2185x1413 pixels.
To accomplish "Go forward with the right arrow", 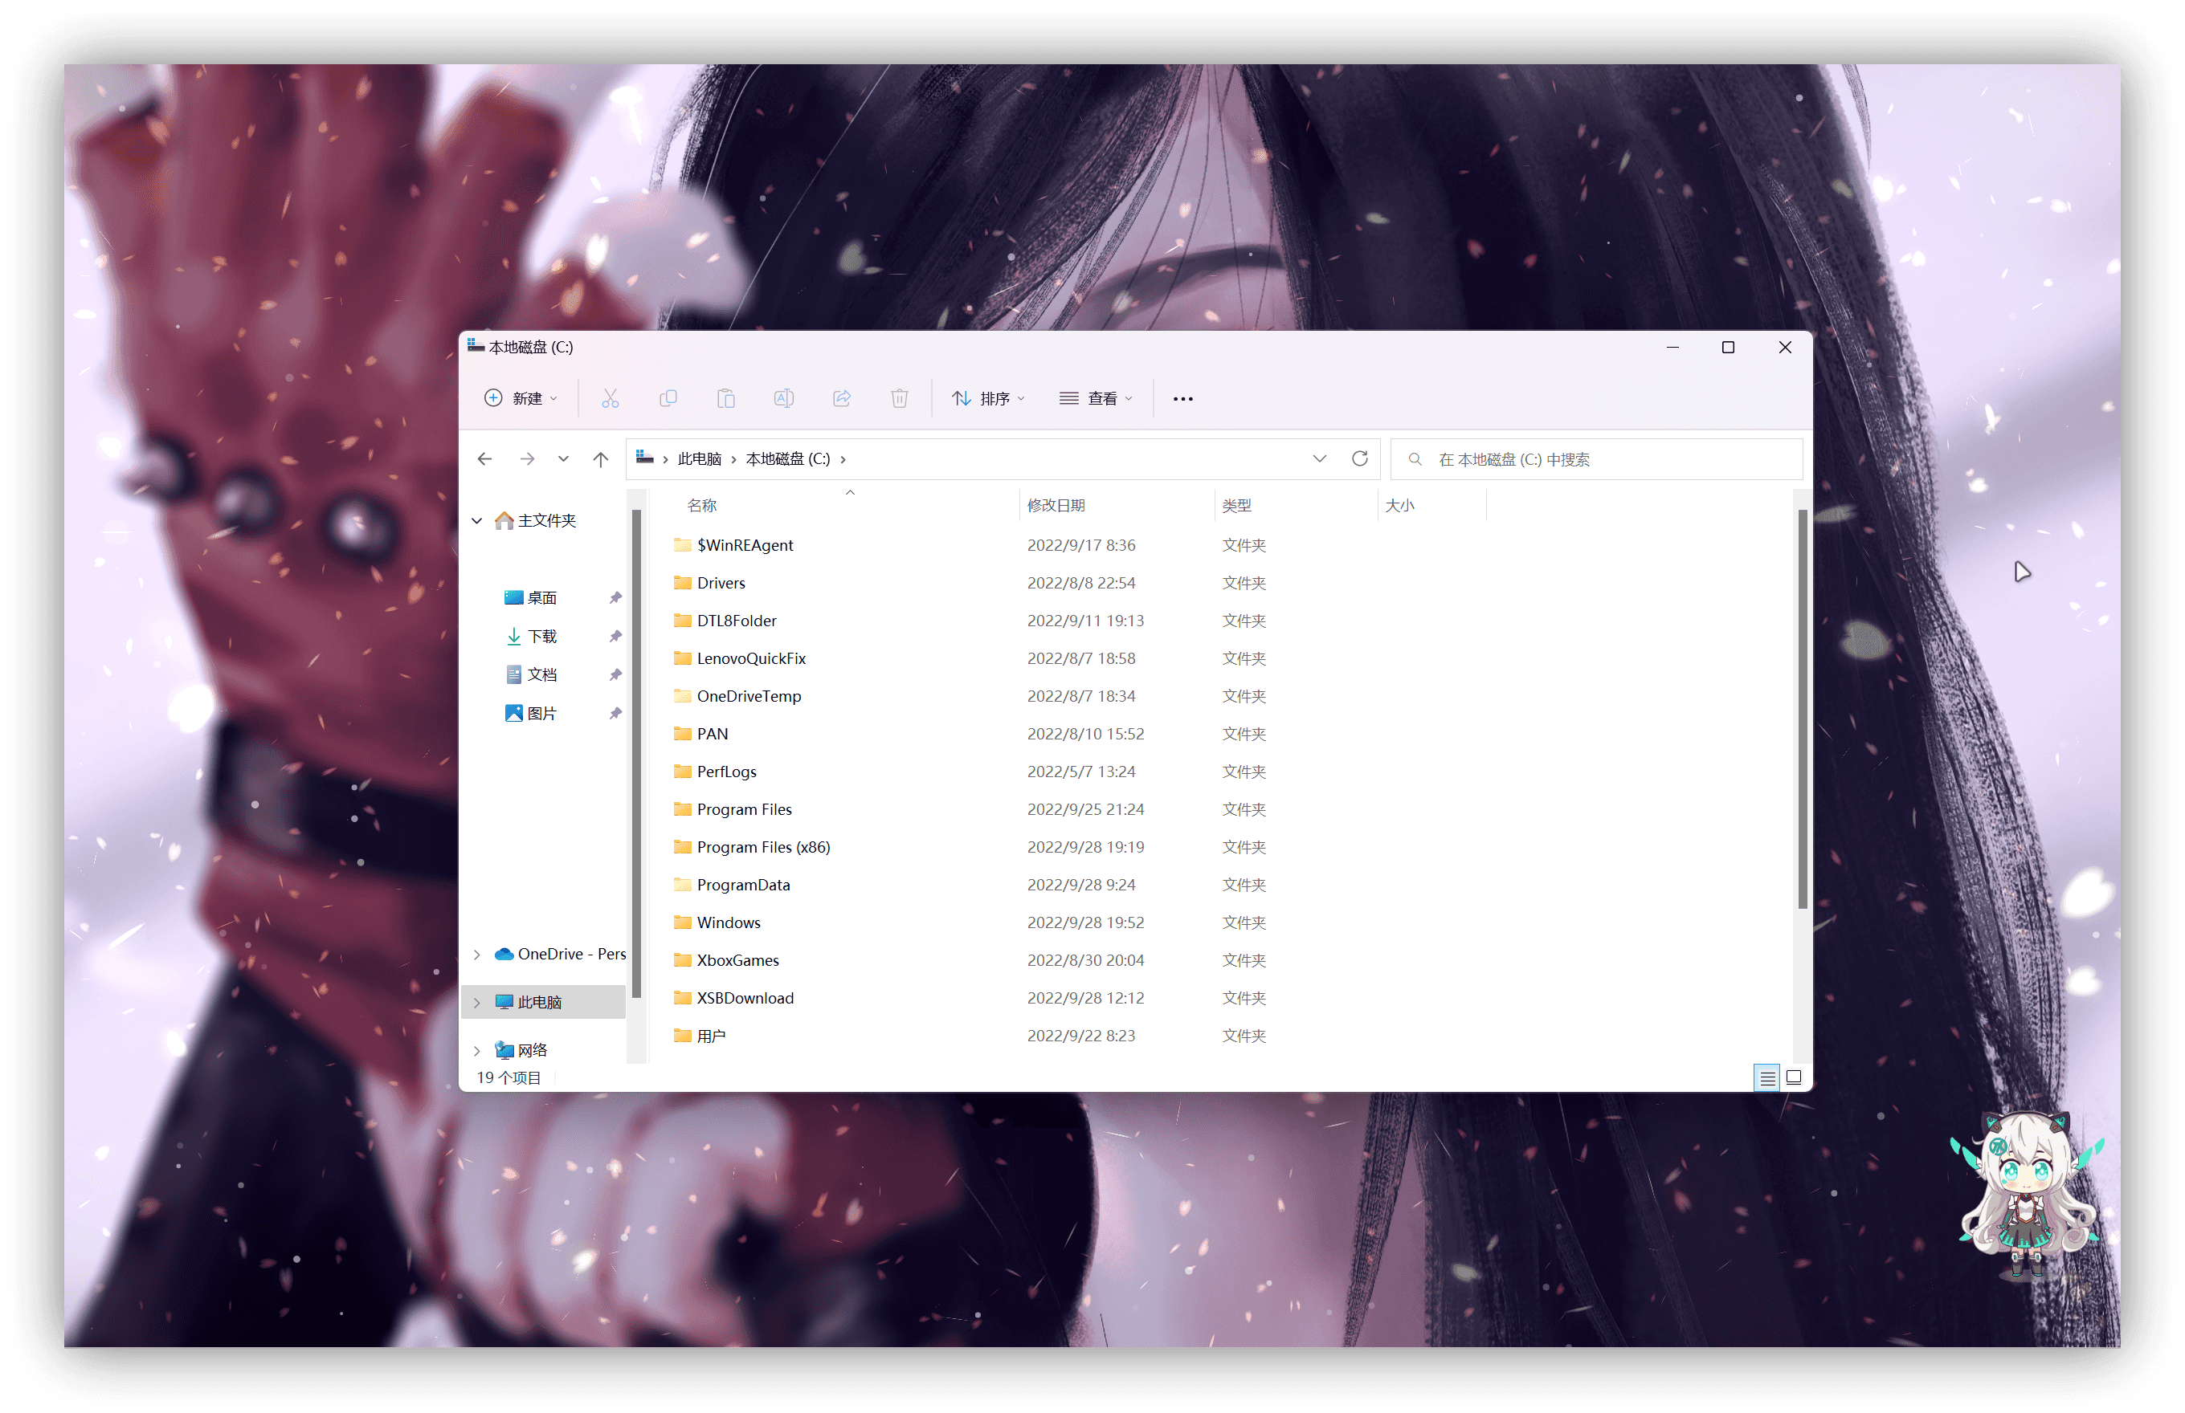I will click(527, 458).
